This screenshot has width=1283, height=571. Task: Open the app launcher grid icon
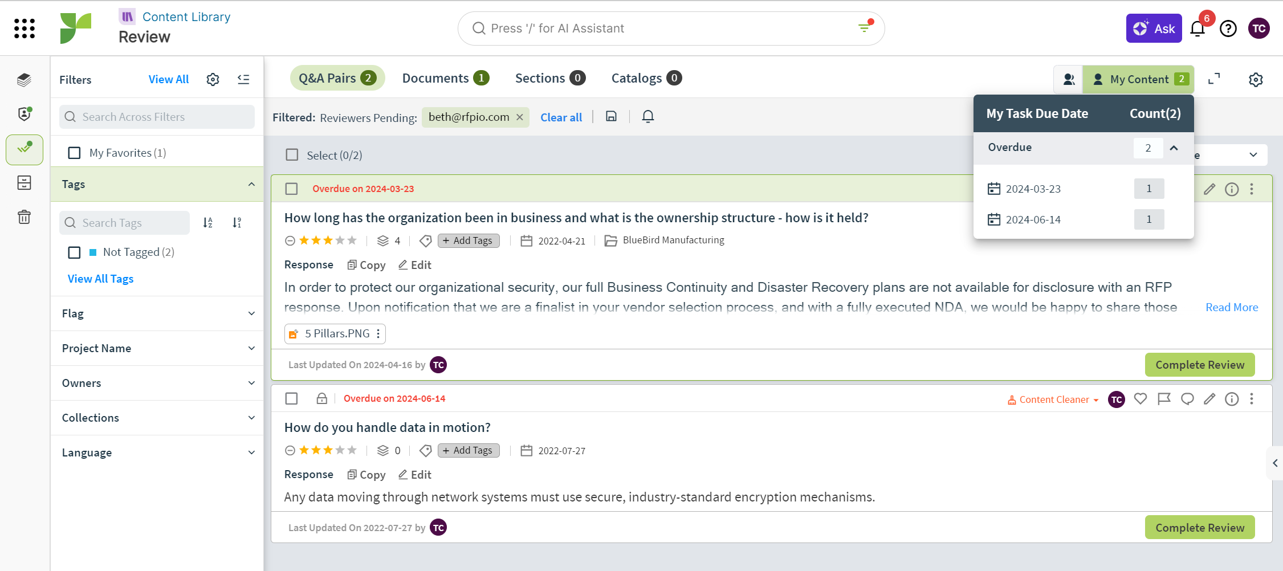tap(25, 28)
